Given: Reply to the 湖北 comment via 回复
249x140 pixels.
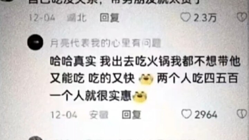Looking at the screenshot, I should coord(109,18).
